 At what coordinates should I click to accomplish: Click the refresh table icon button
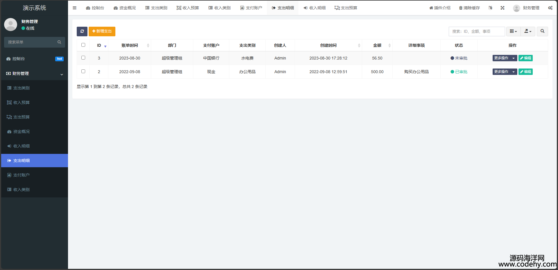click(x=82, y=31)
